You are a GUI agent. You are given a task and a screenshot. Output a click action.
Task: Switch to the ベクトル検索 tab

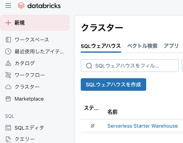click(142, 46)
